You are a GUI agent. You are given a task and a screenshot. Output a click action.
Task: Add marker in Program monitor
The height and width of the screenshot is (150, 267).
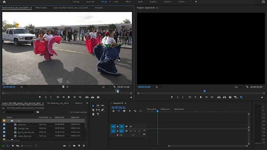pyautogui.click(x=172, y=97)
